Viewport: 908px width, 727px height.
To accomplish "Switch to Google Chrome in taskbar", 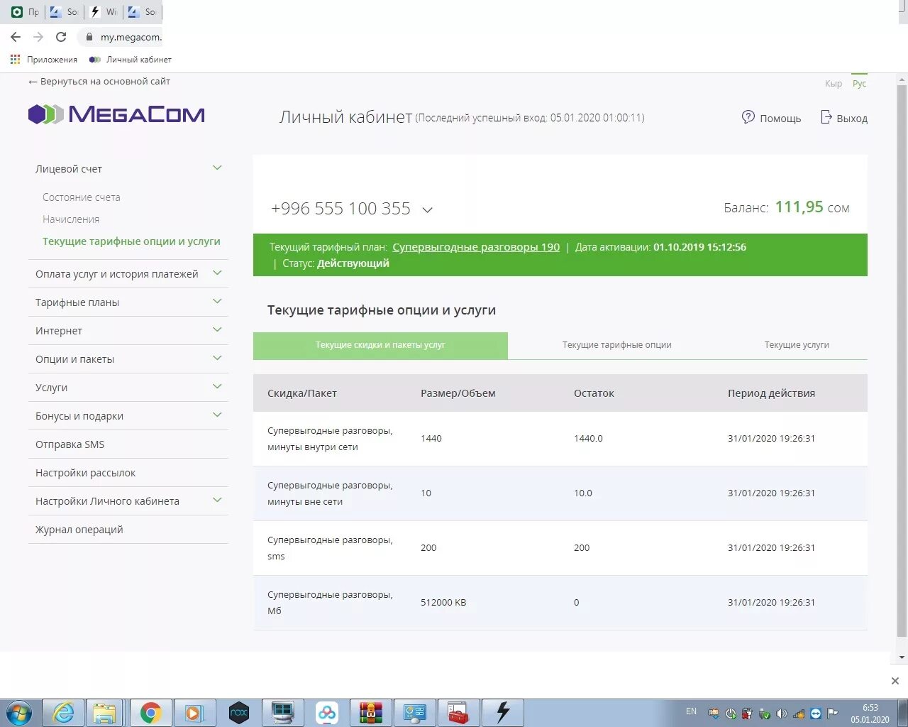I will click(x=150, y=713).
